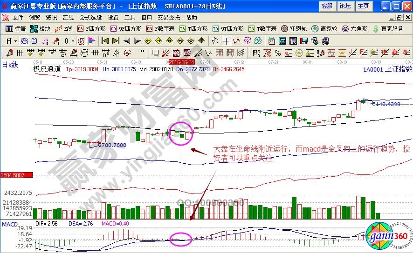Viewport: 413px width, 253px height.
Task: Click the flag chart icon
Action: click(92, 41)
